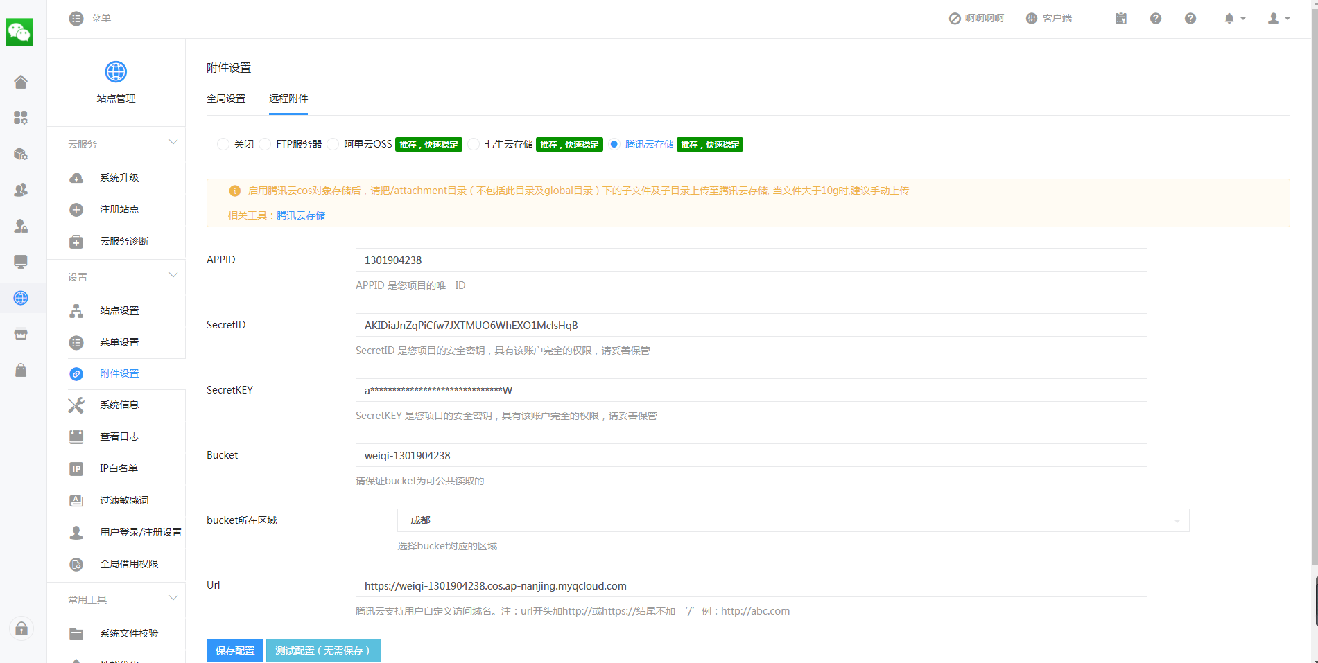This screenshot has height=663, width=1318.
Task: Click the first help question icon
Action: click(x=1156, y=19)
